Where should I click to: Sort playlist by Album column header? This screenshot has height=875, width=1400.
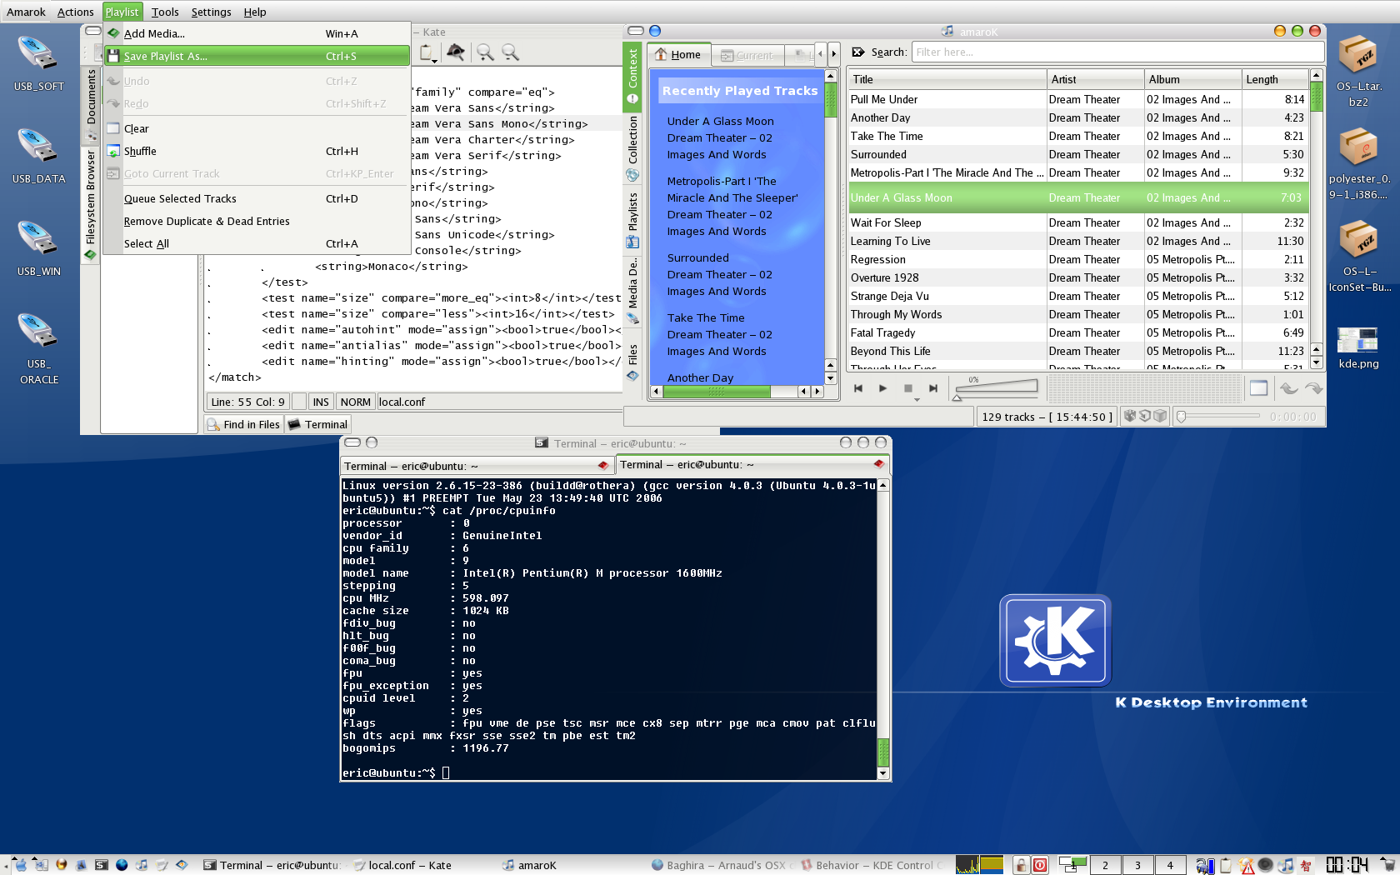pos(1192,79)
